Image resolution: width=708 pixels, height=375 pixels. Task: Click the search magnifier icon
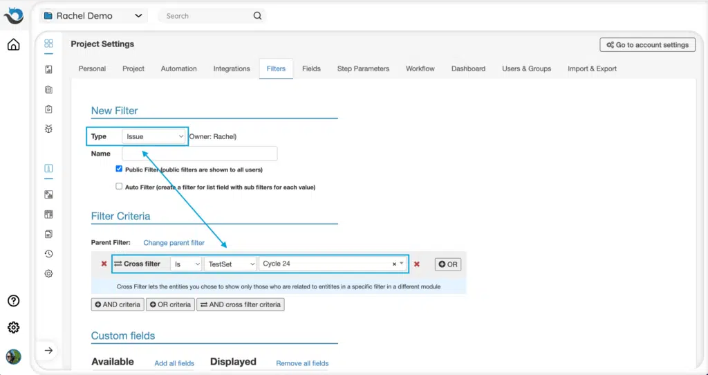257,16
